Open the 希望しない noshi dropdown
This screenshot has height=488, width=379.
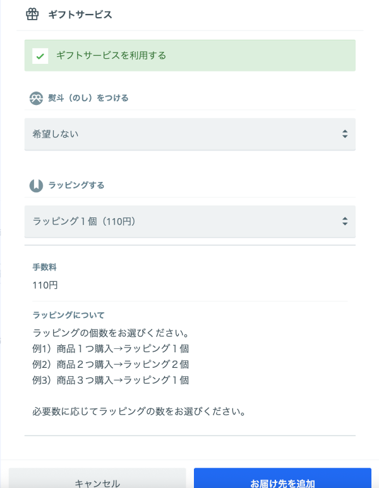[x=189, y=134]
